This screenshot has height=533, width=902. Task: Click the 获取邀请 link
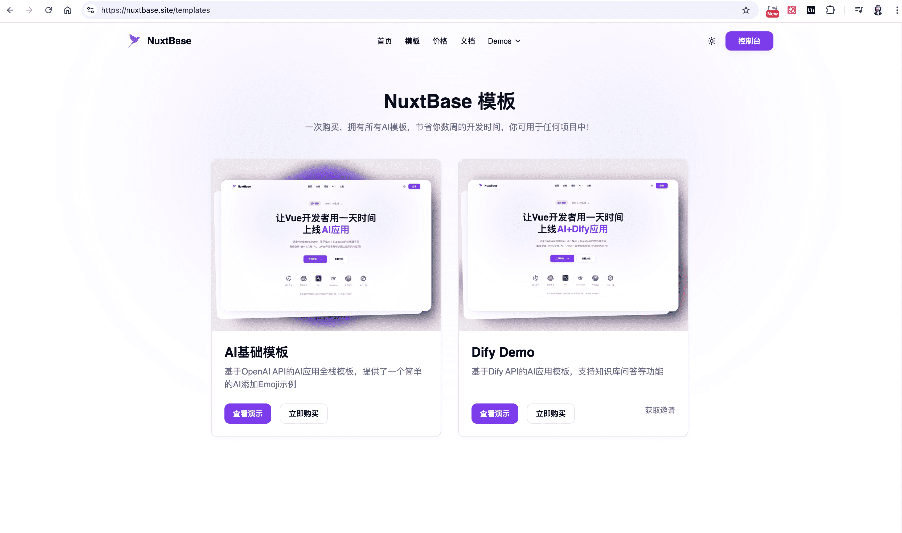coord(660,410)
